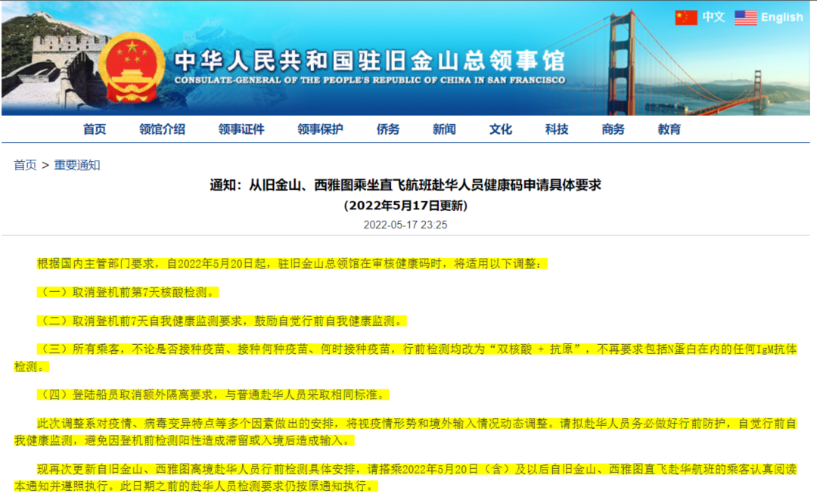Click 首页 breadcrumb link

pos(25,165)
